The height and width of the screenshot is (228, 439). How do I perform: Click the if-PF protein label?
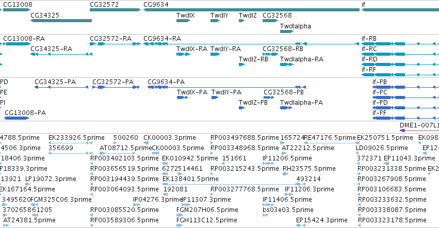click(x=379, y=113)
